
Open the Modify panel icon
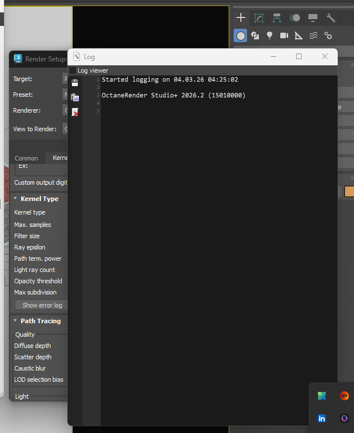[259, 18]
